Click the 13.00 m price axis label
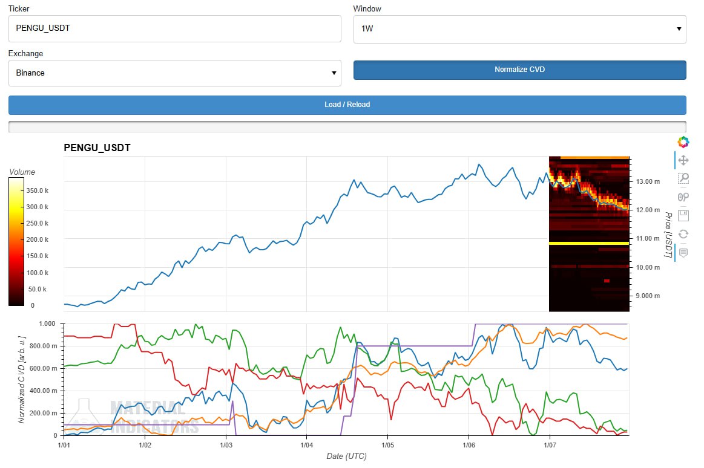The image size is (704, 468). (x=648, y=181)
